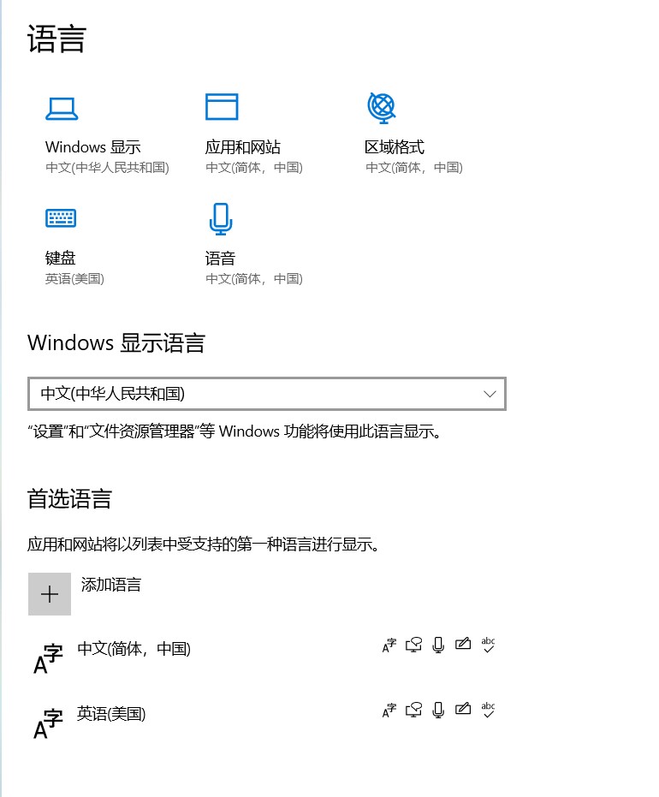The width and height of the screenshot is (659, 797).
Task: Click the 首选语言 section heading
Action: [69, 498]
